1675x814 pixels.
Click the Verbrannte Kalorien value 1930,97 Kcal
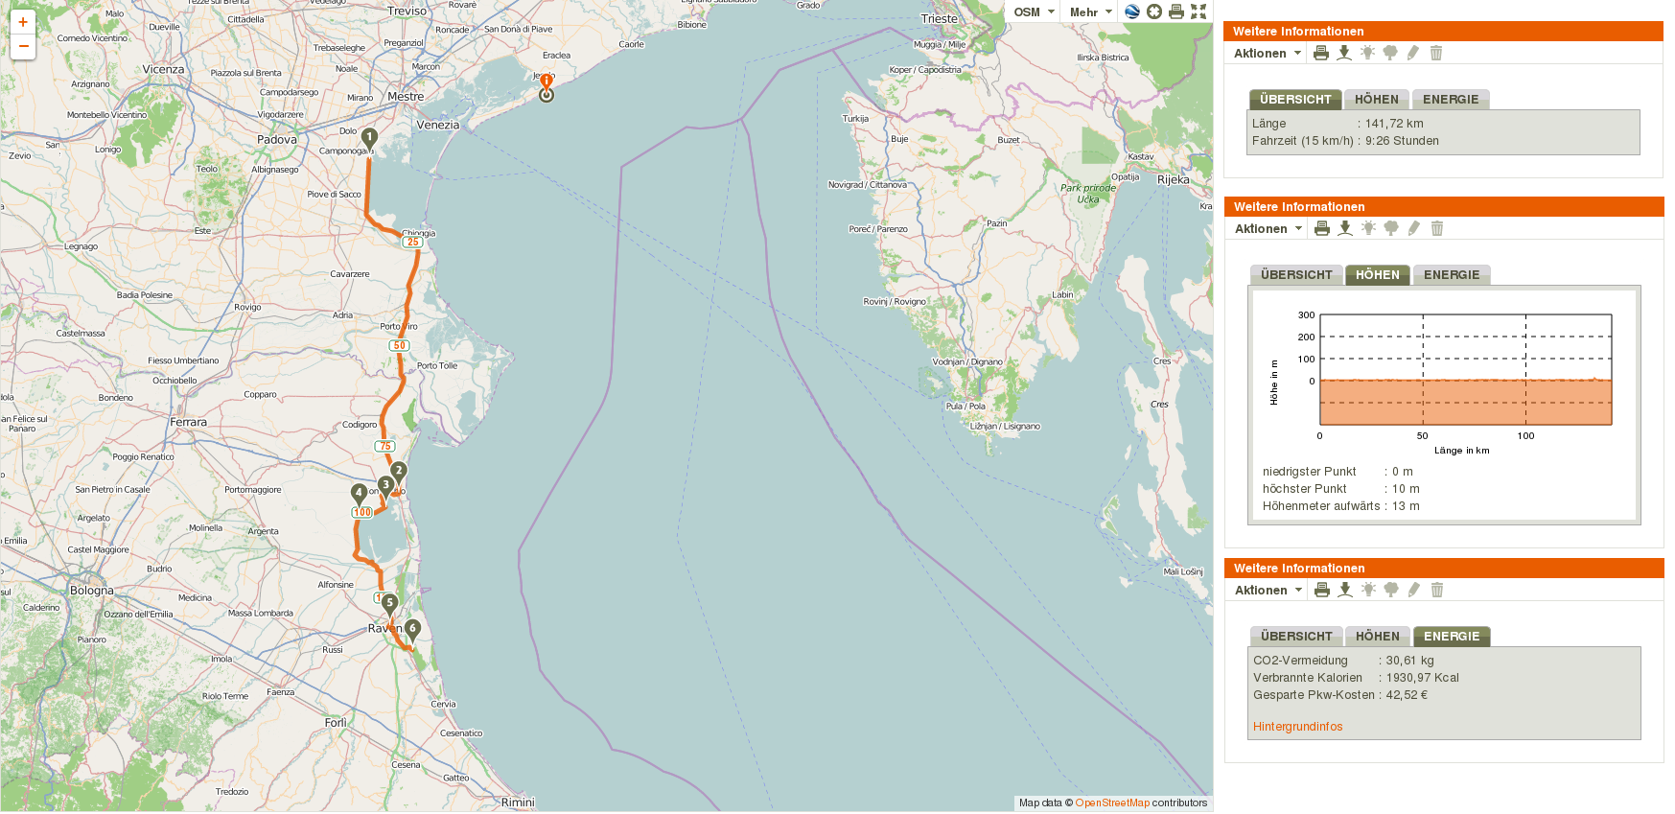(x=1422, y=678)
